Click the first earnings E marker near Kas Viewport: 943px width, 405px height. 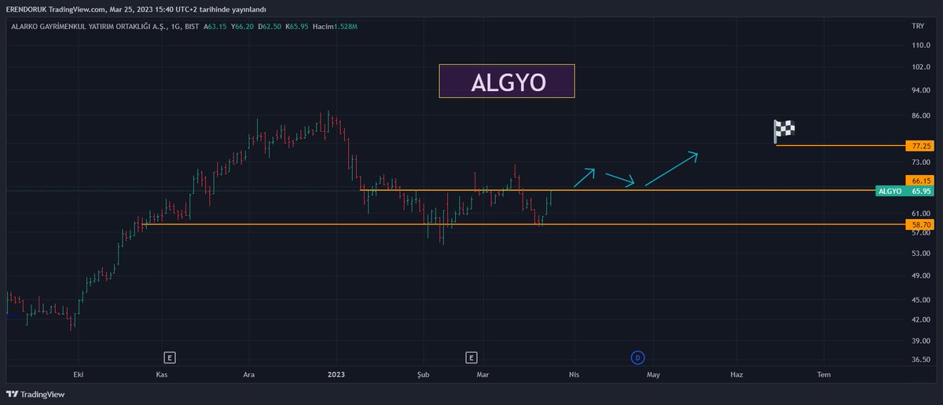click(x=170, y=357)
